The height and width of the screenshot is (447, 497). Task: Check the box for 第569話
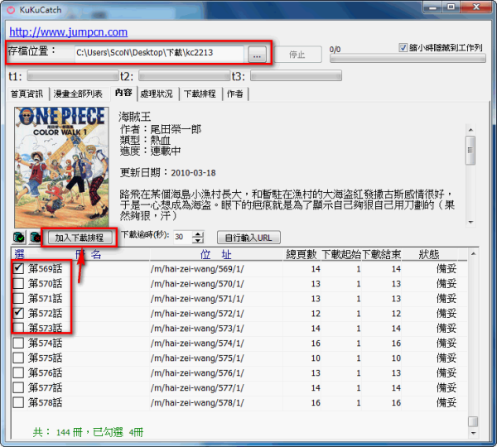[x=18, y=268]
